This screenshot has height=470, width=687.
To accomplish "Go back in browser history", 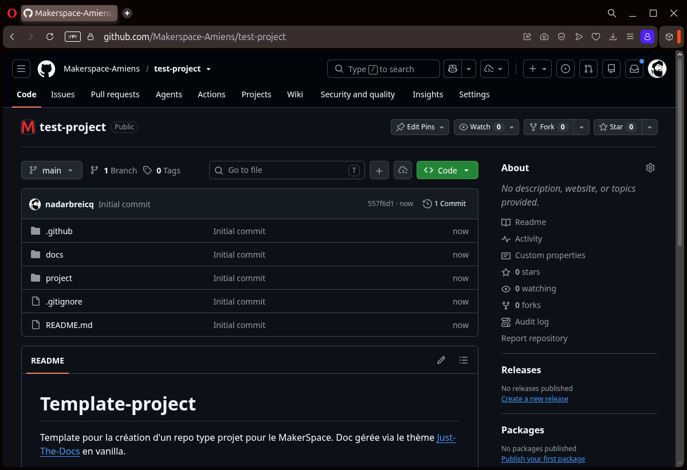I will point(12,37).
